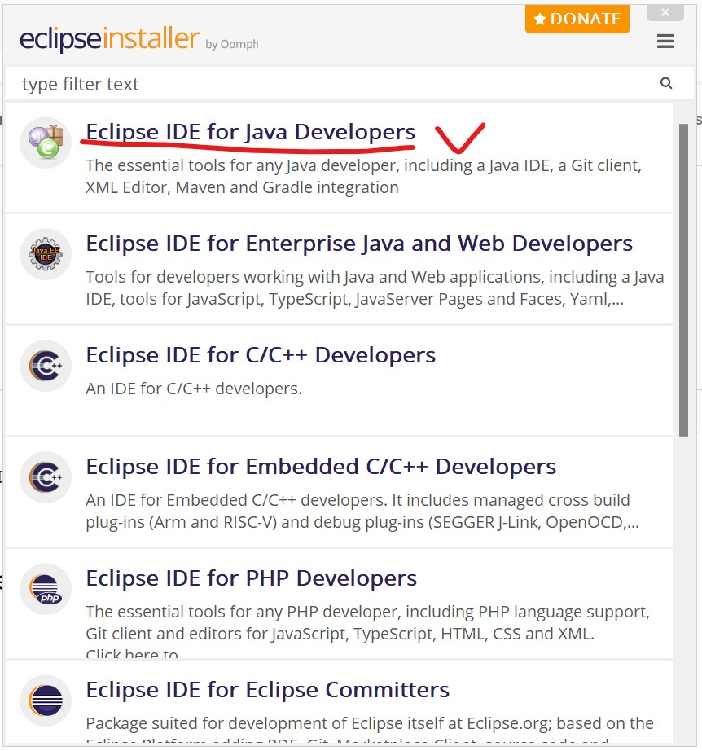The height and width of the screenshot is (751, 702).
Task: Select Eclipse IDE for PHP Developers title
Action: point(252,578)
